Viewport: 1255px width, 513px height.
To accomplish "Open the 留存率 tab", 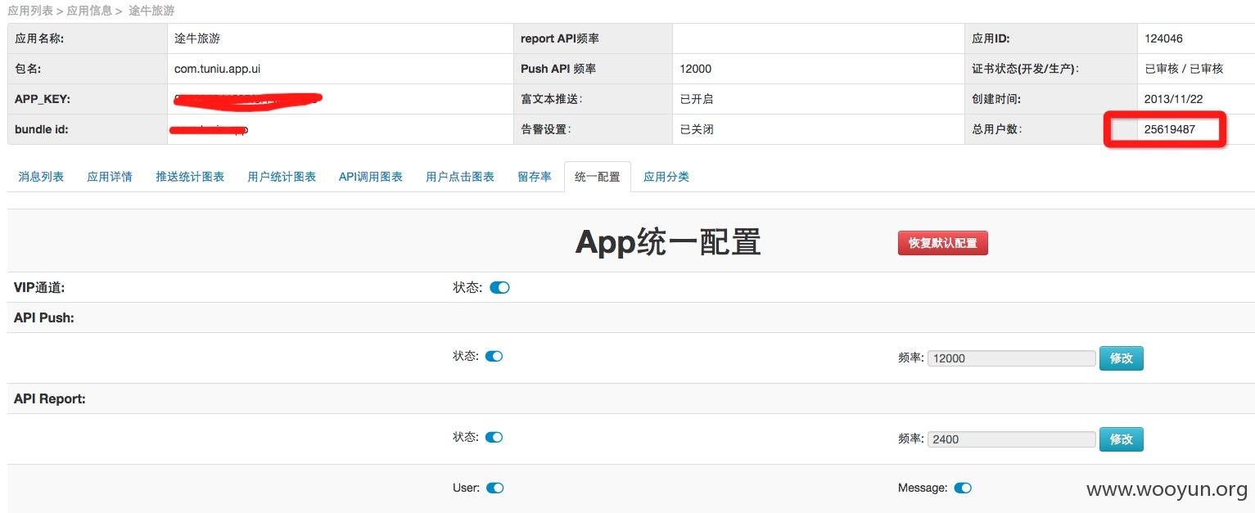I will [535, 177].
